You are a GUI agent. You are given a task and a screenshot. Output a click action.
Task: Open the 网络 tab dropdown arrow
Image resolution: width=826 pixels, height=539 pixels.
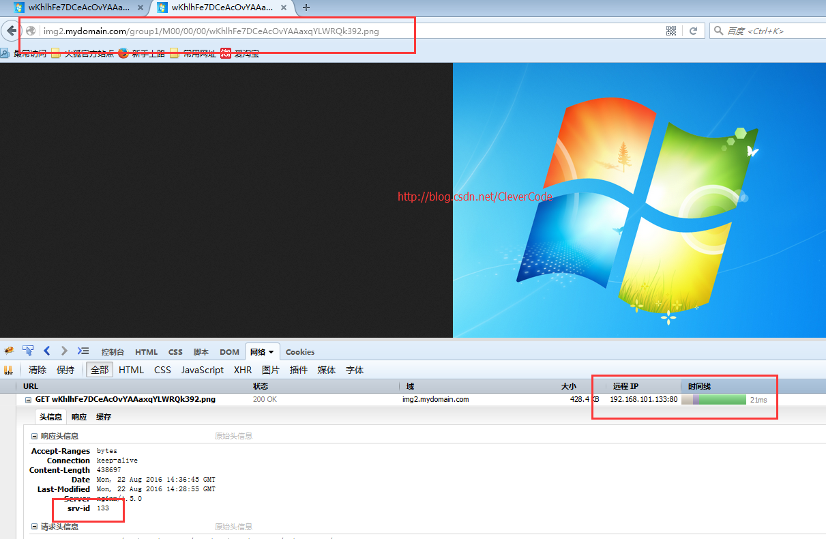pos(271,352)
